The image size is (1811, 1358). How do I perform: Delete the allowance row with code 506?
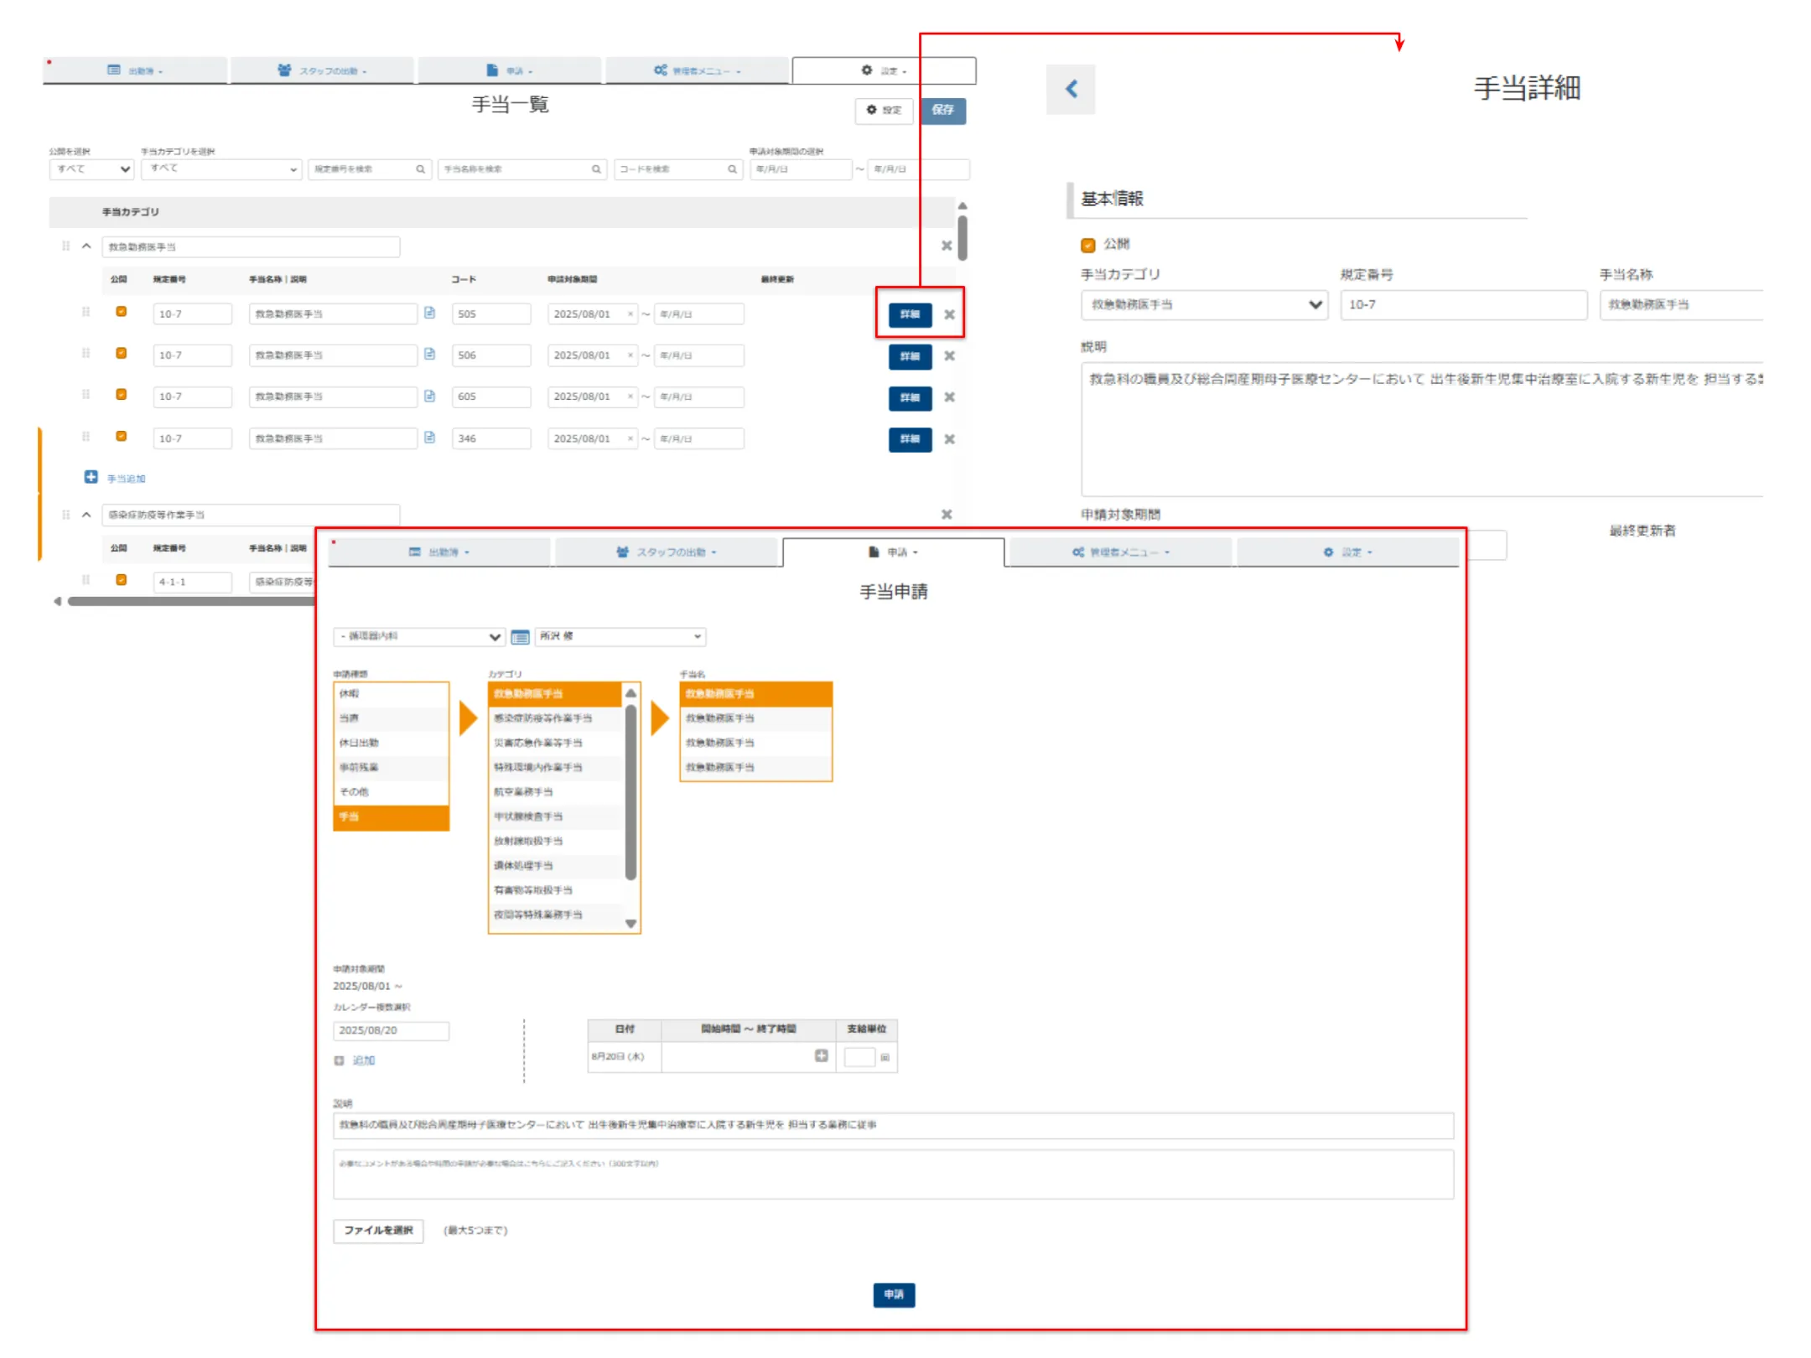949,355
